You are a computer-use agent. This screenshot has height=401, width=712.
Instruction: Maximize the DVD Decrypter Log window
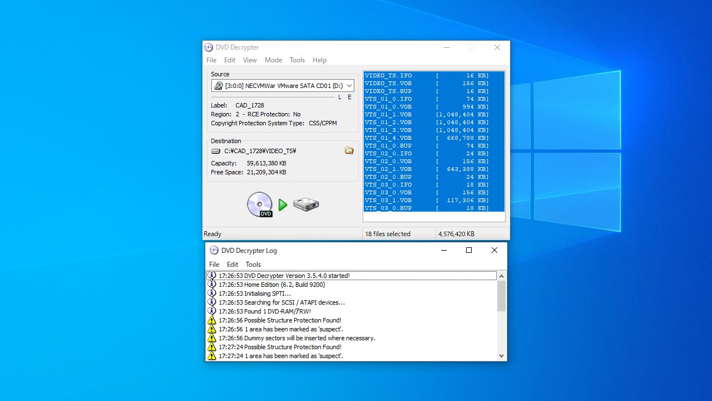(469, 251)
